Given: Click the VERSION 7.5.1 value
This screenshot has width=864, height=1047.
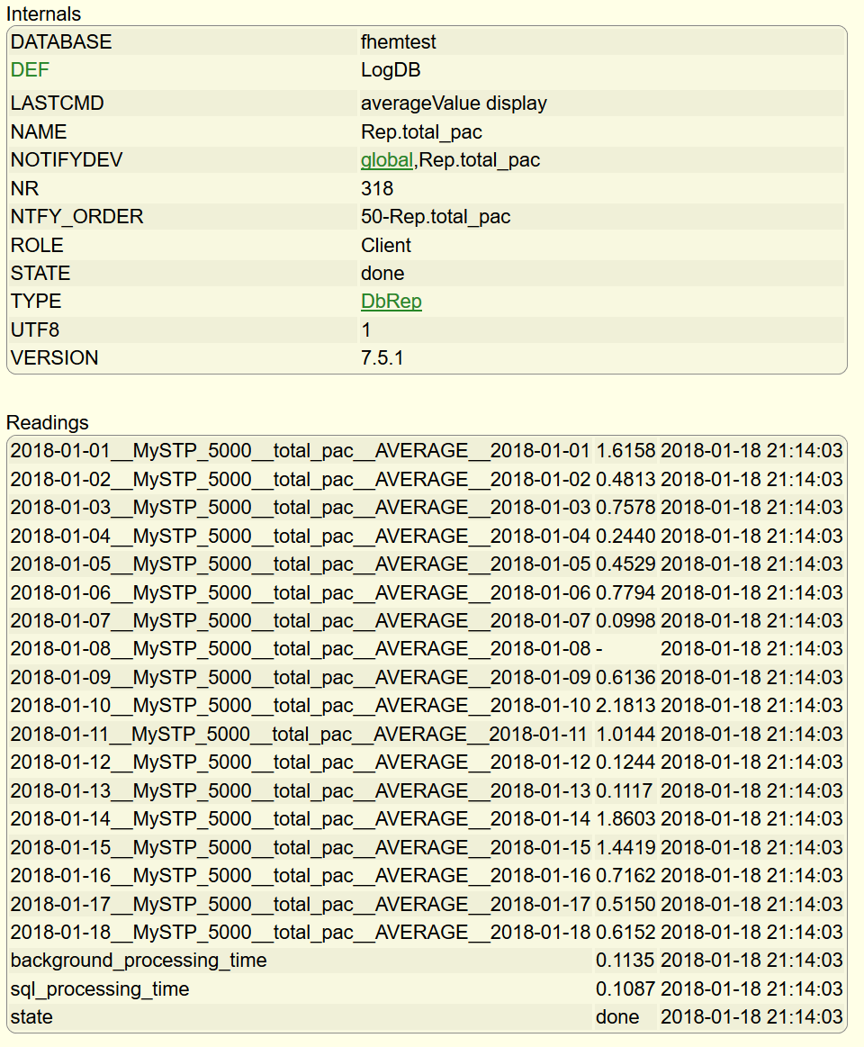Looking at the screenshot, I should pos(382,358).
